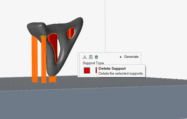Image resolution: width=187 pixels, height=119 pixels.
Task: Select the tall orange support under the model's neck
Action: (44, 58)
